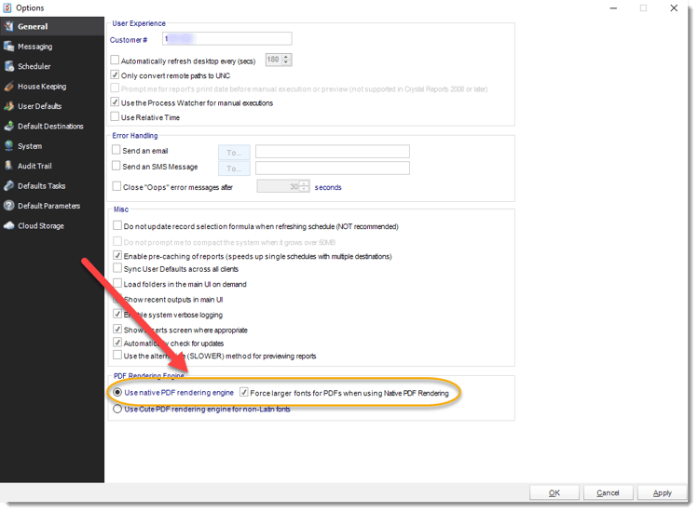Toggle Use the Process Watcher checkbox
Viewport: 698px width, 512px height.
pyautogui.click(x=115, y=101)
